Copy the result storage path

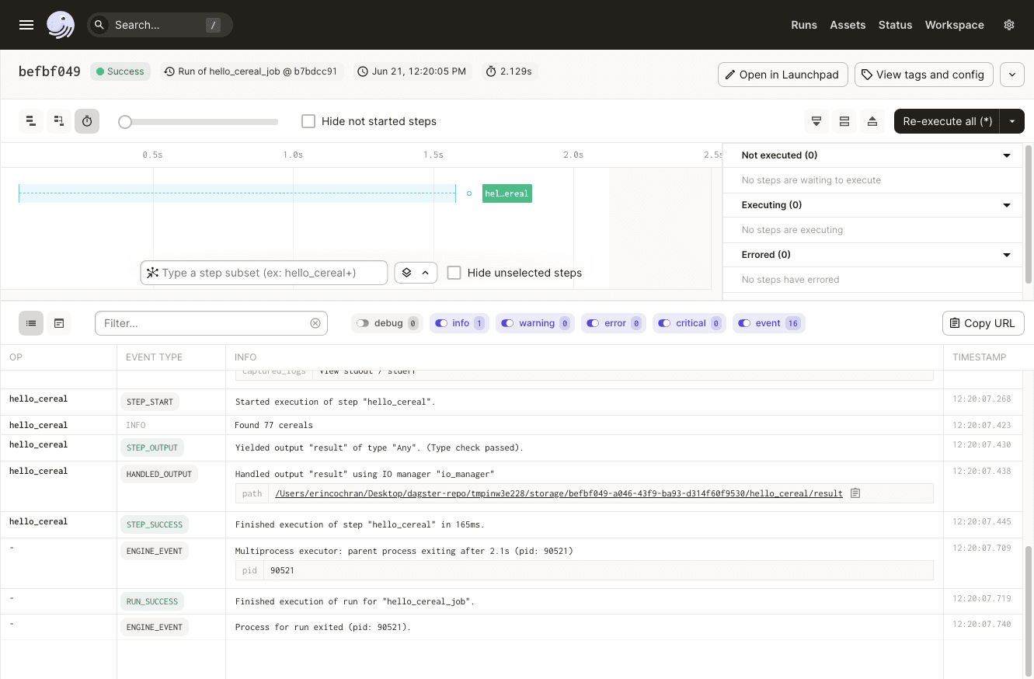(855, 493)
